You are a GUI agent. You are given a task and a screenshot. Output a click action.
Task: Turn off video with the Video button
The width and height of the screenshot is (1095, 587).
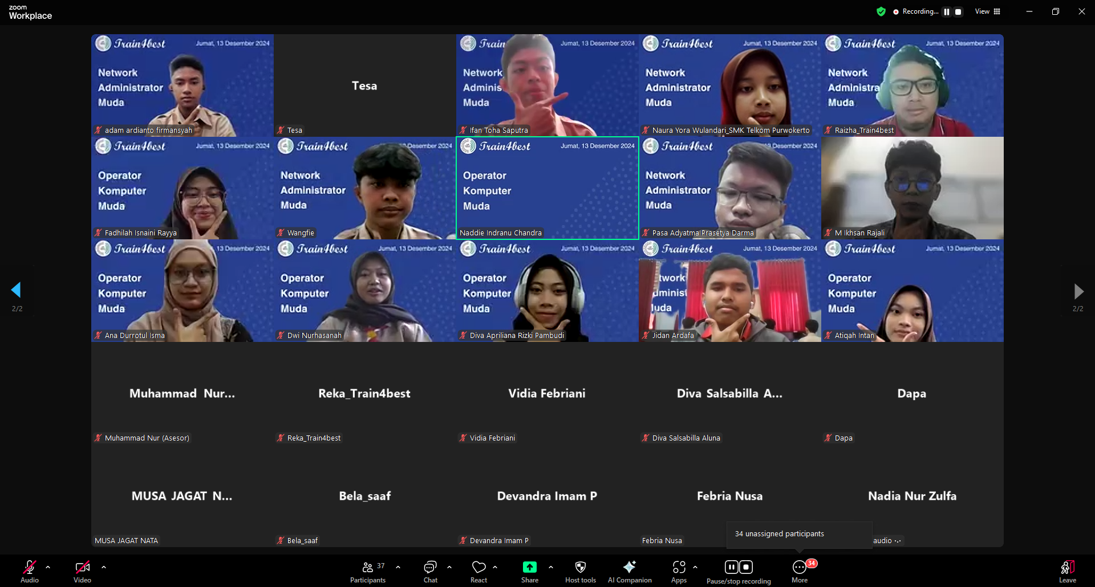click(82, 568)
